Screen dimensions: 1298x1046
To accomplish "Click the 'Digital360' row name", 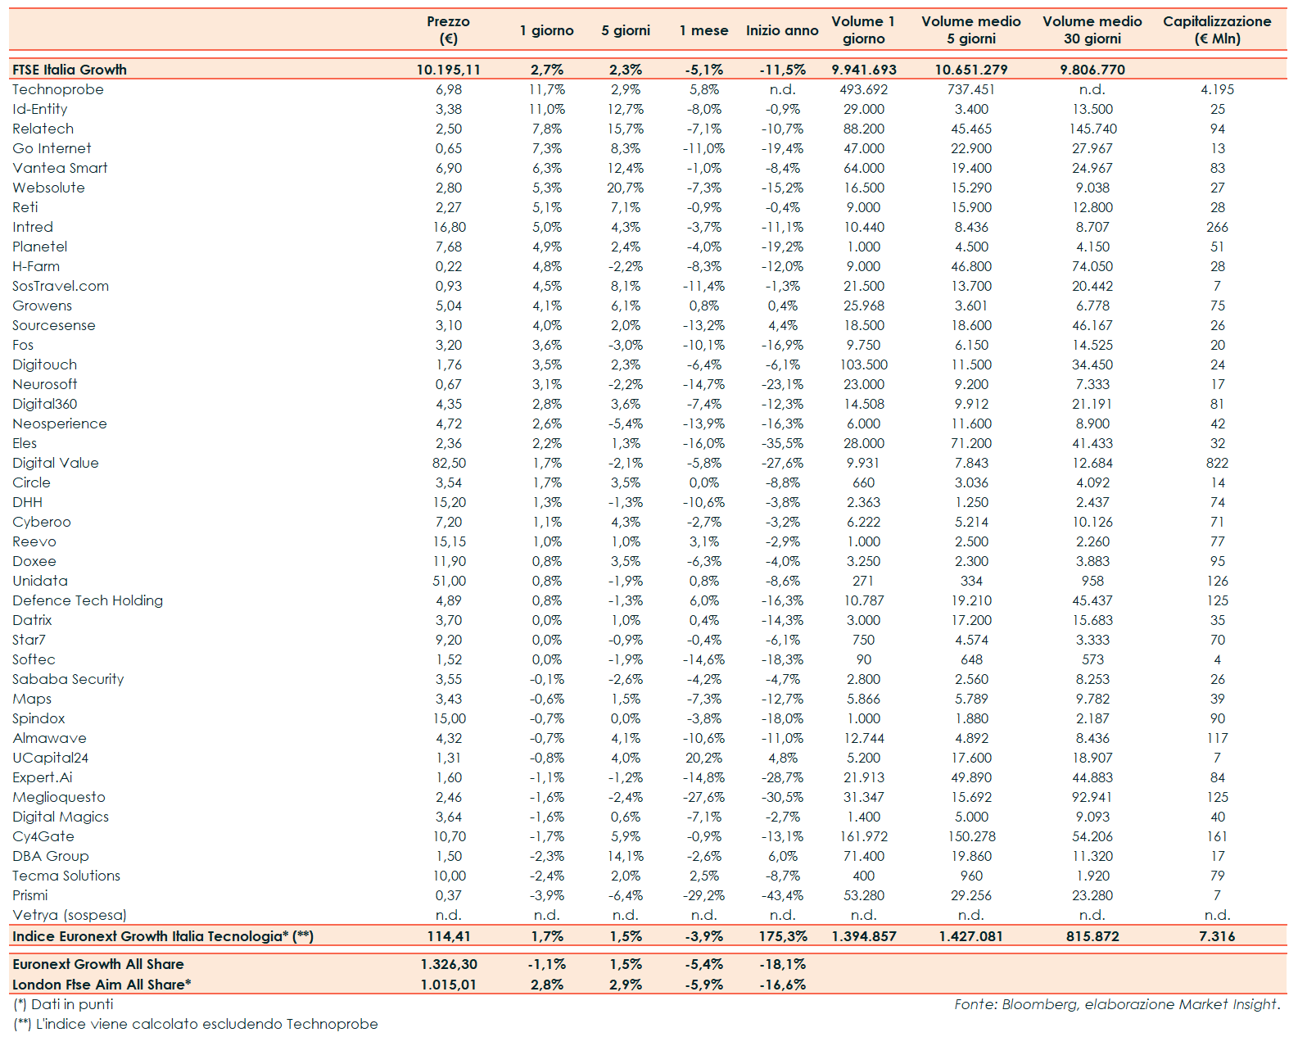I will pyautogui.click(x=45, y=404).
